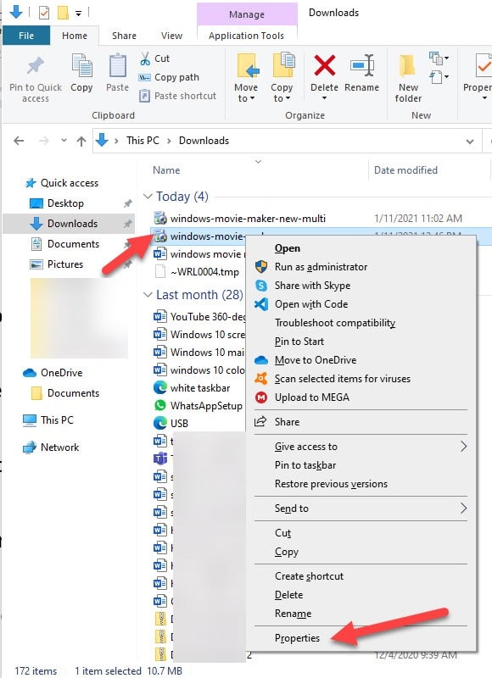The image size is (492, 678).
Task: Choose Upload to MEGA
Action: (311, 397)
